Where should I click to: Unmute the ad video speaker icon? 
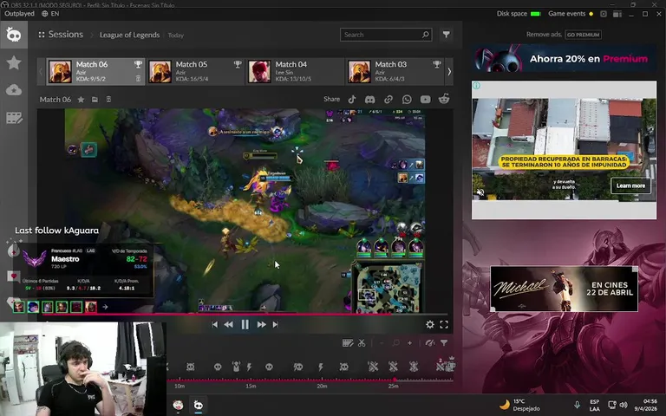click(x=480, y=192)
